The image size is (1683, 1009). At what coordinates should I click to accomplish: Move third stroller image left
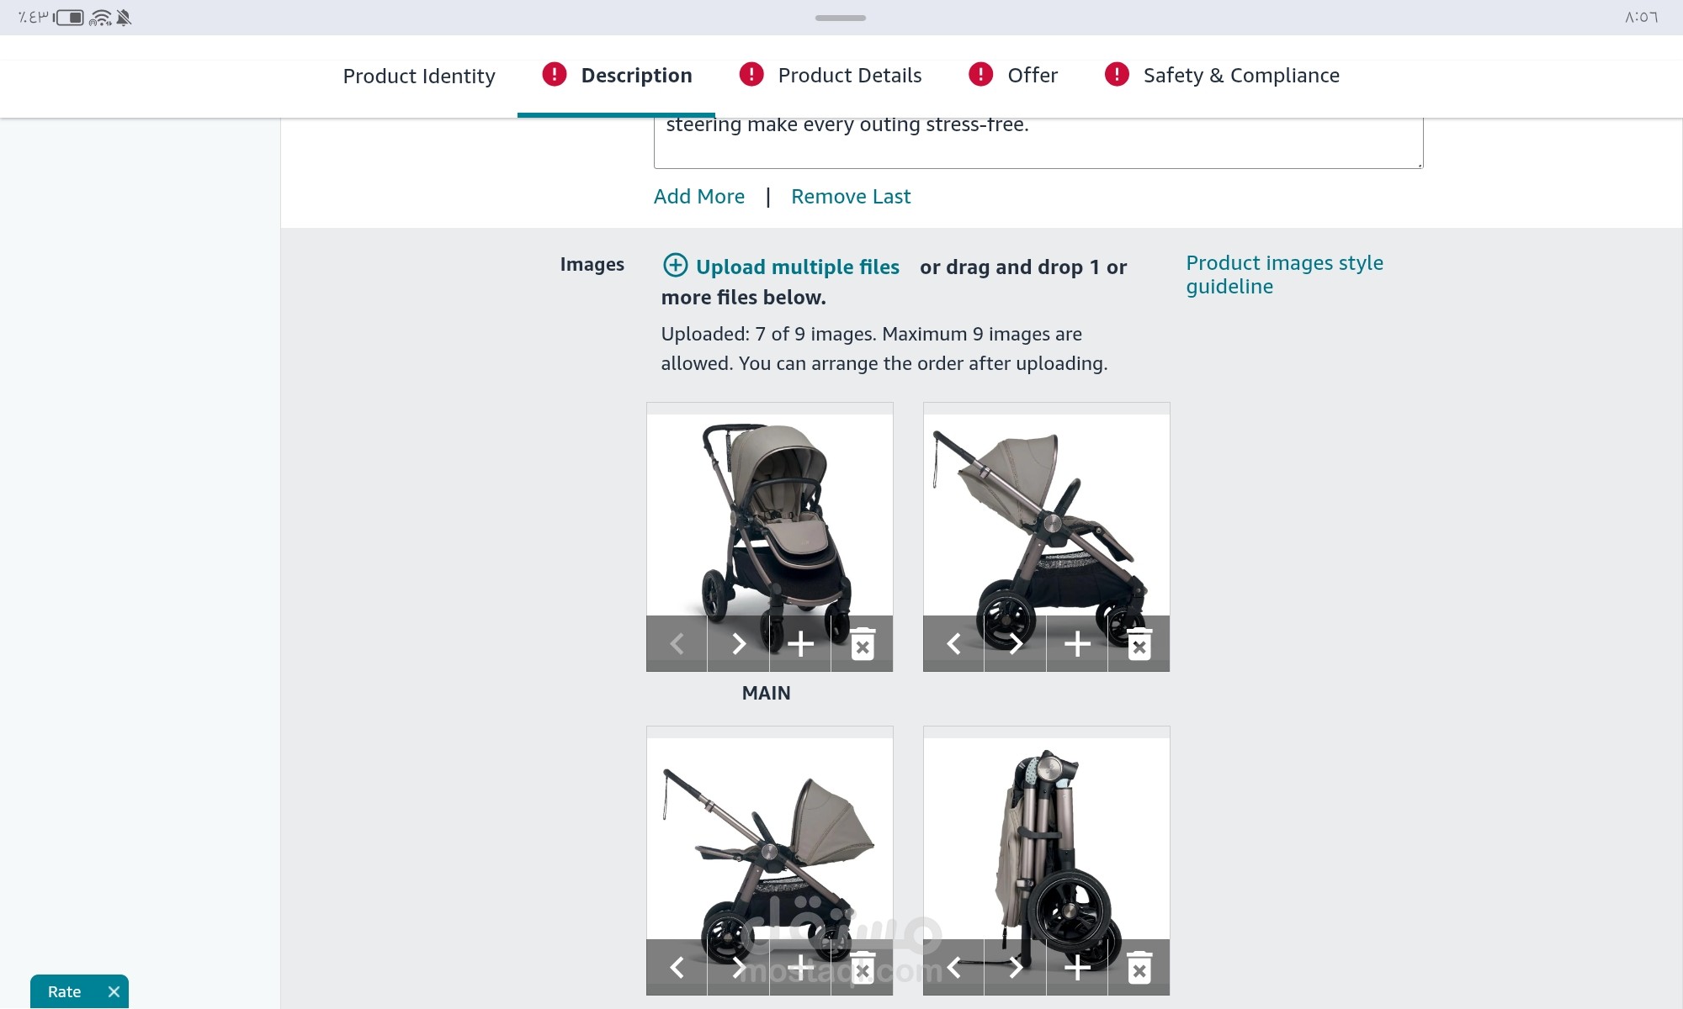tap(677, 968)
